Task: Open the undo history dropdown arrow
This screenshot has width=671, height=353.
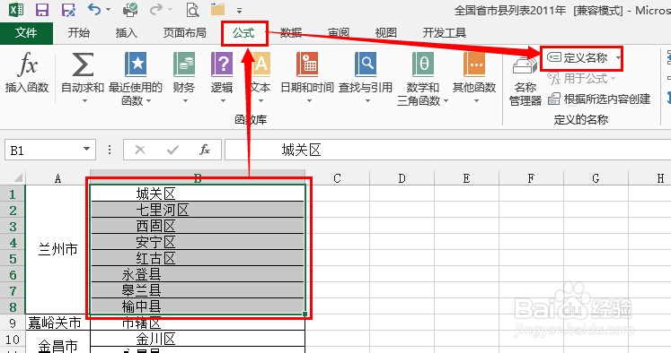Action: [x=108, y=9]
